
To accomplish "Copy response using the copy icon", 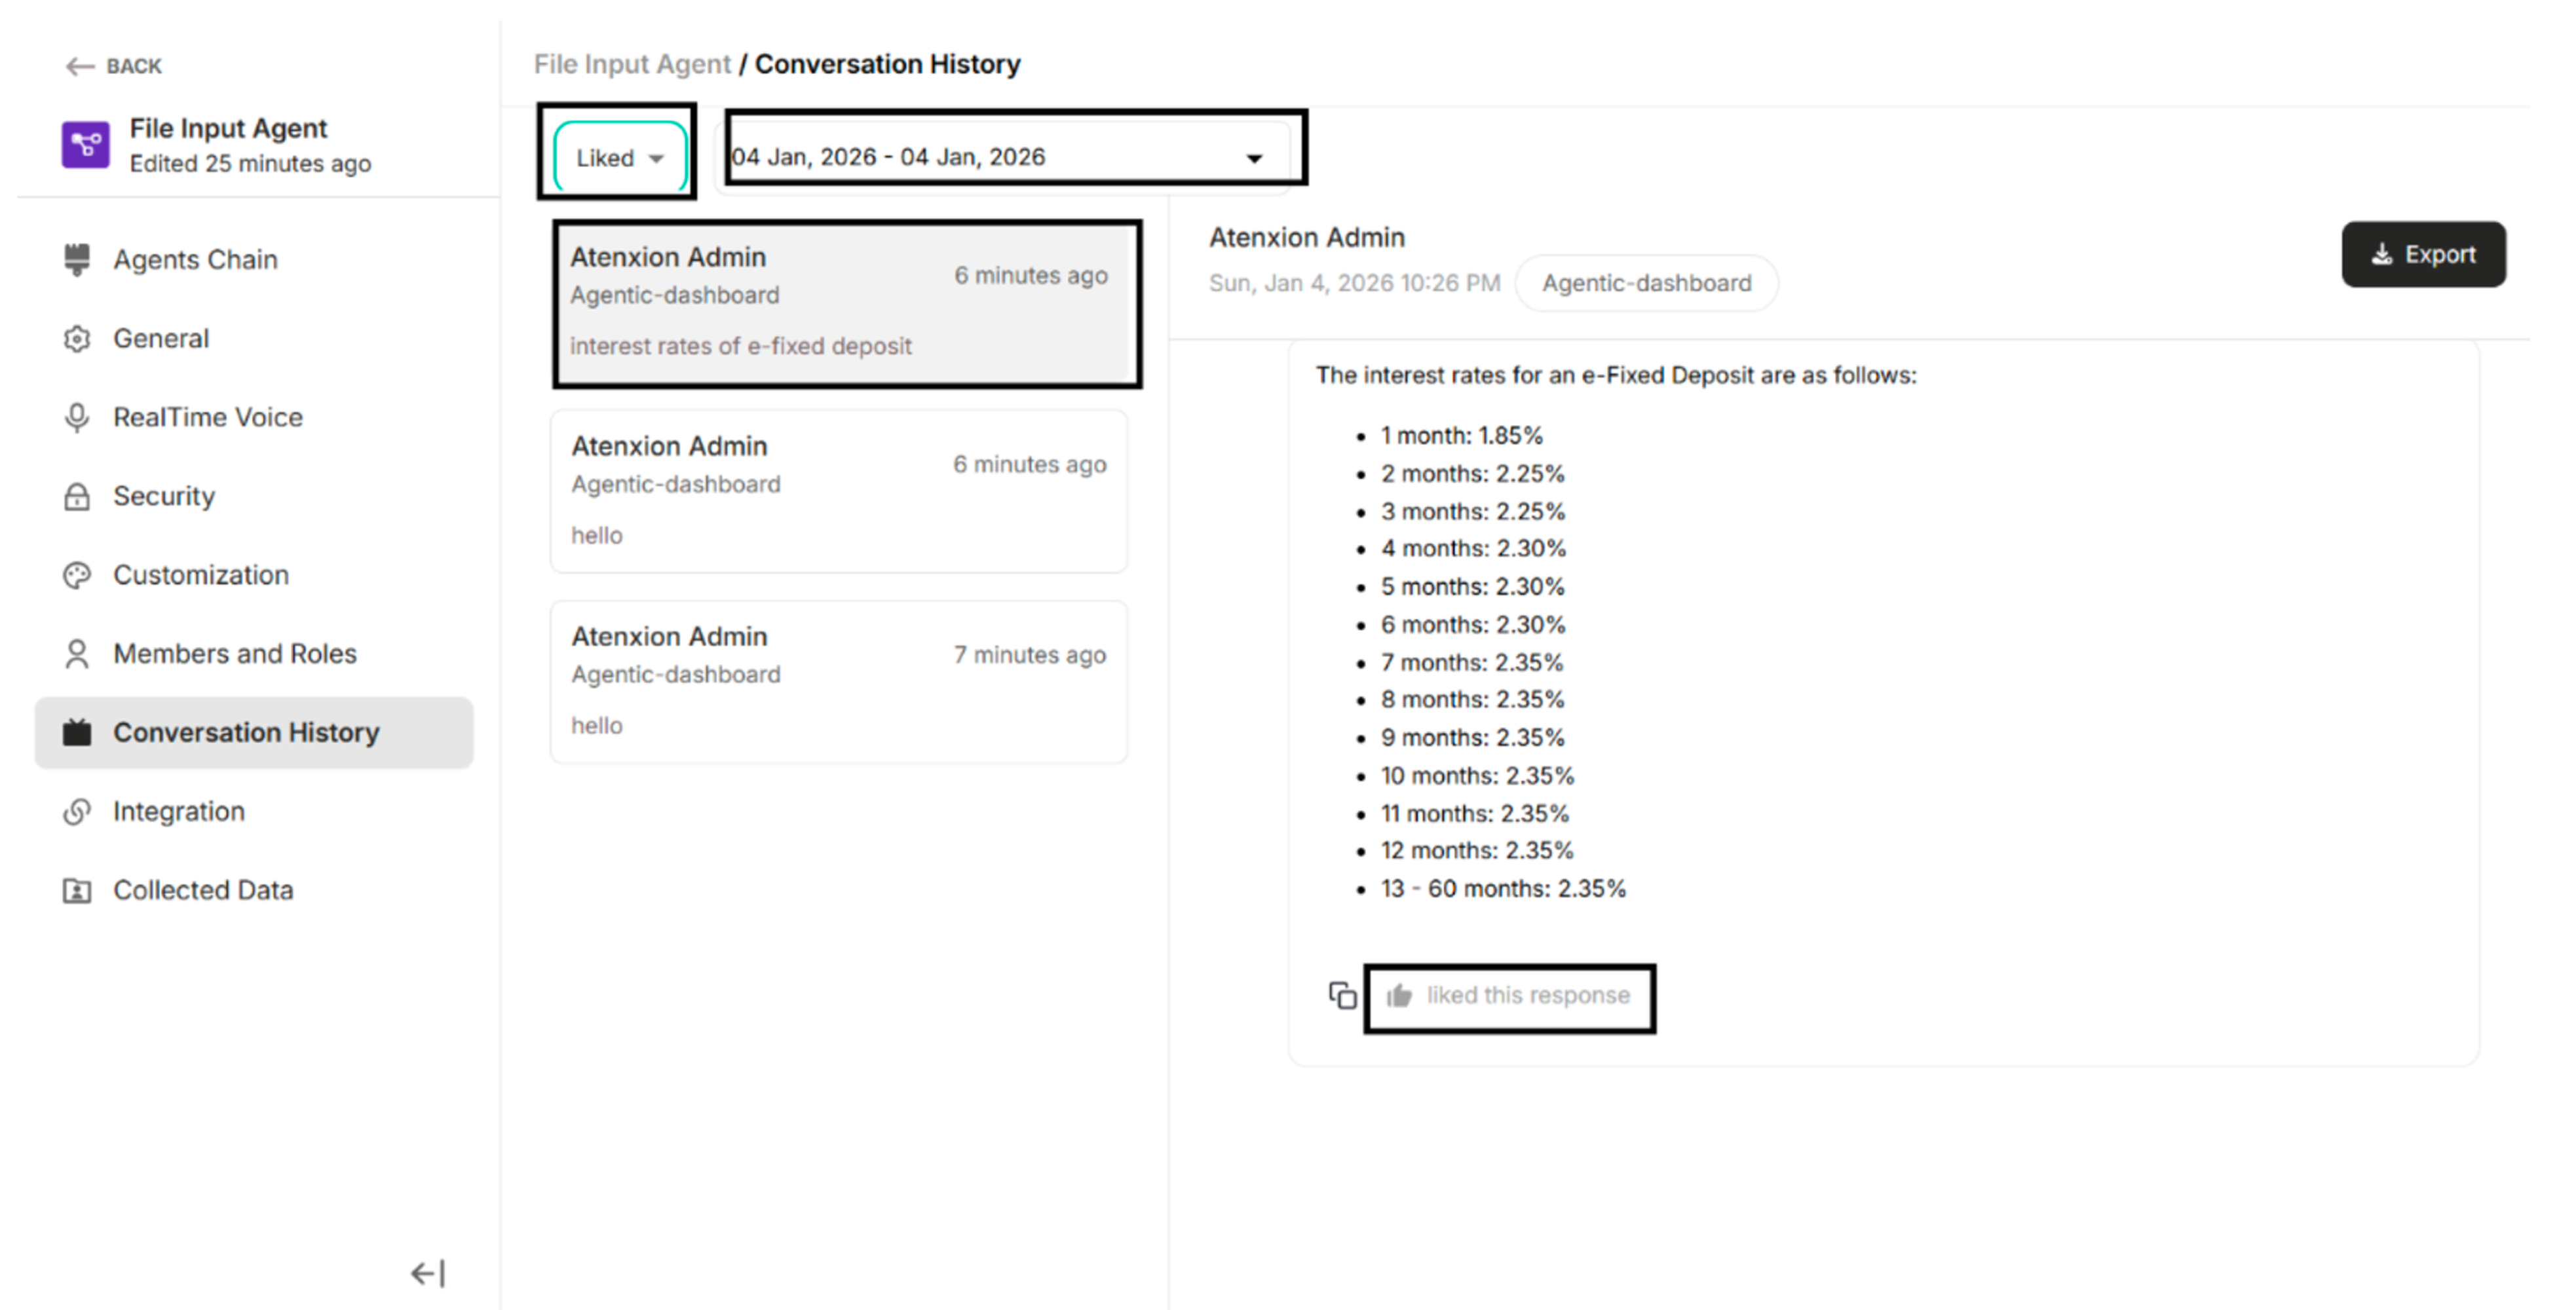I will pos(1342,995).
